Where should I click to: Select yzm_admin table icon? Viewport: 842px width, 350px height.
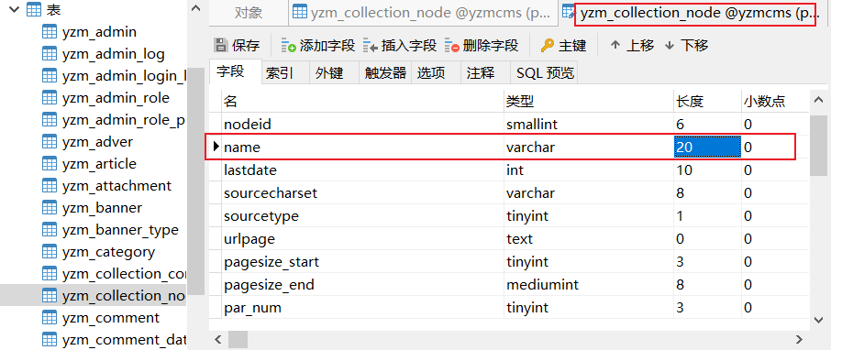50,32
